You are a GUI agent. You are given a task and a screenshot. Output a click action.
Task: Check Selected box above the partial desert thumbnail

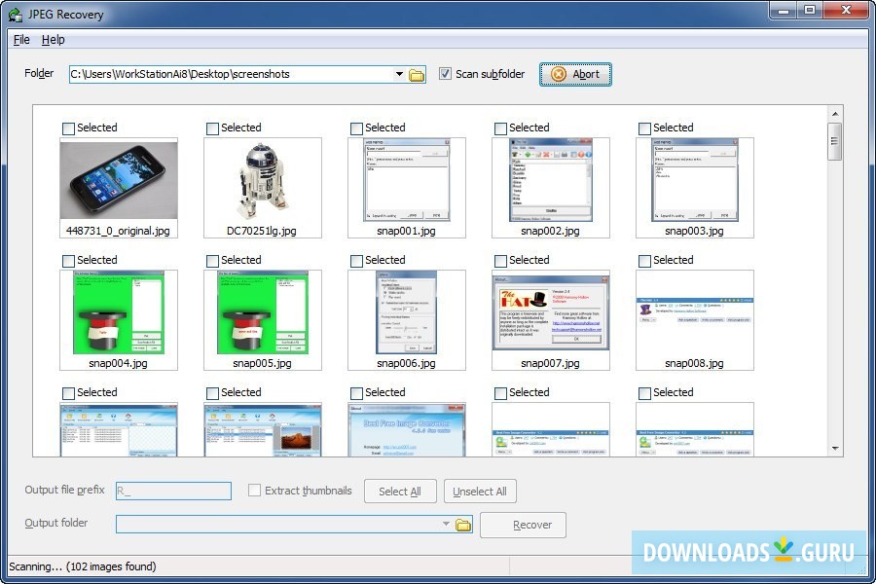[x=212, y=393]
